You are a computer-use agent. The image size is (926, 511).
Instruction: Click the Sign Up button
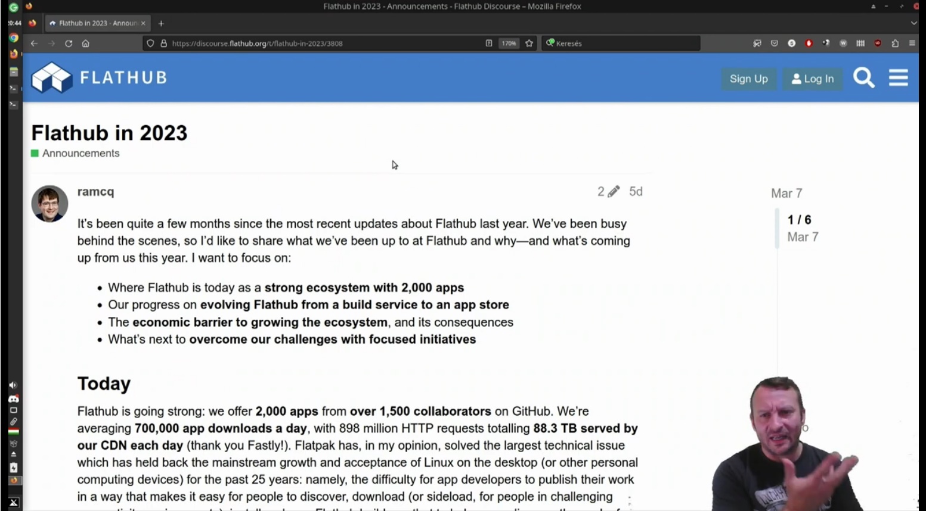tap(749, 79)
